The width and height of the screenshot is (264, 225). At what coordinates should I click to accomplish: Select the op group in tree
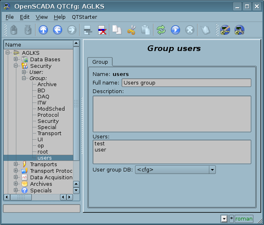tap(40, 146)
